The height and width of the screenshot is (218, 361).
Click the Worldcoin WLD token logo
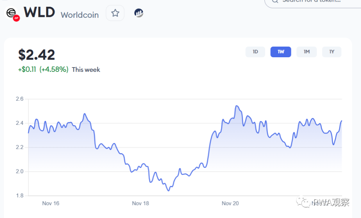click(11, 13)
